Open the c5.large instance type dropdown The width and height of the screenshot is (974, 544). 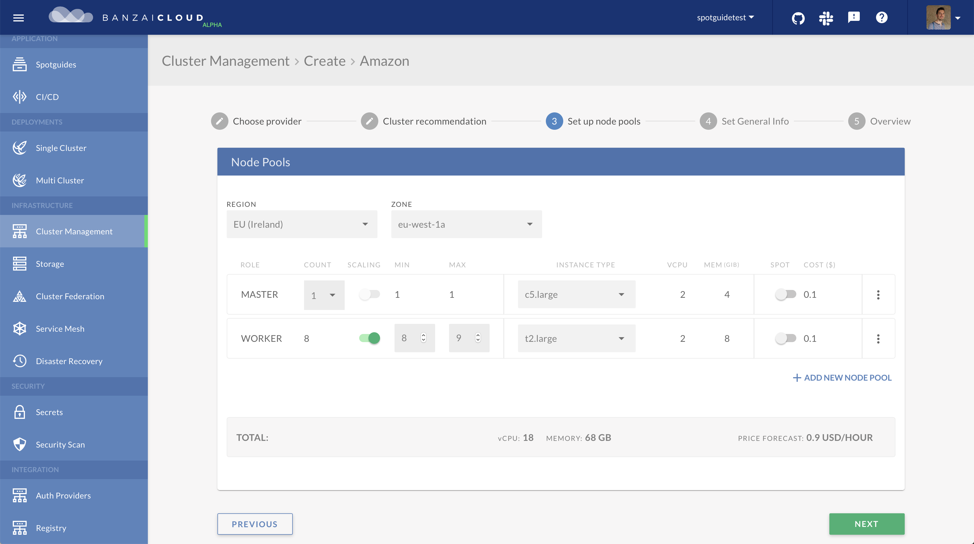pyautogui.click(x=577, y=294)
